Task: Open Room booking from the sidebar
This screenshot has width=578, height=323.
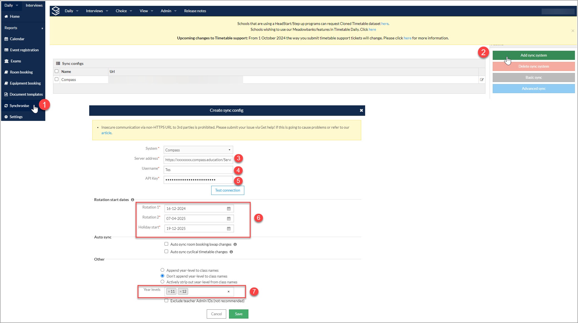Action: [21, 72]
